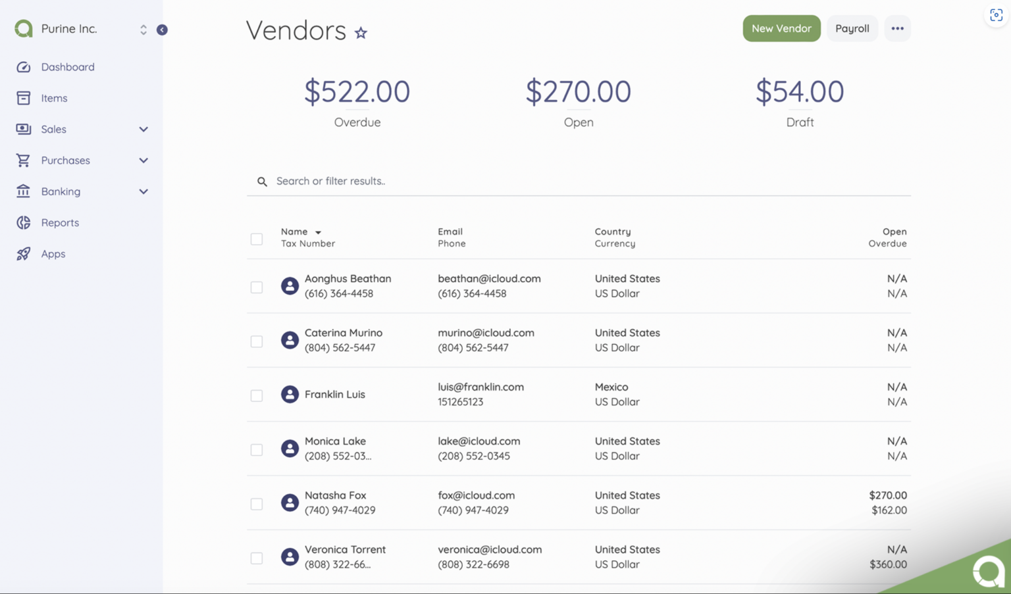The height and width of the screenshot is (594, 1011).
Task: Click the search or filter results field
Action: point(395,181)
